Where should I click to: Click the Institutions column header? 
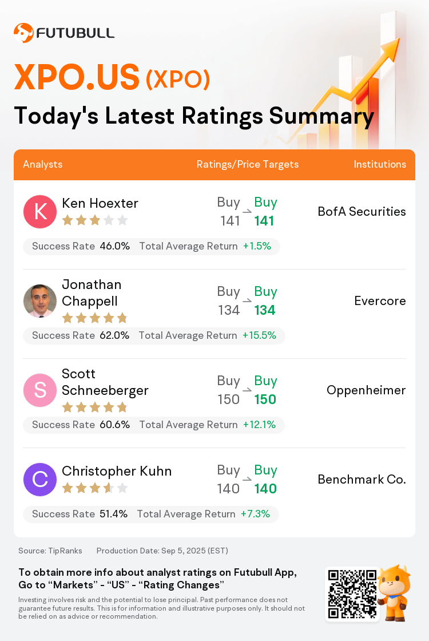point(380,164)
